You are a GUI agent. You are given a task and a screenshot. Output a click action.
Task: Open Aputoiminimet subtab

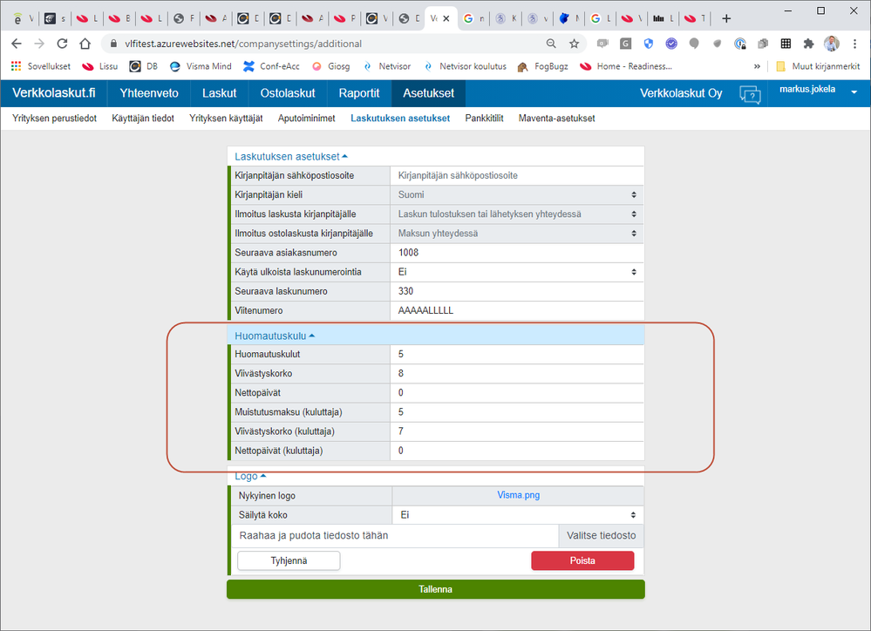[307, 119]
